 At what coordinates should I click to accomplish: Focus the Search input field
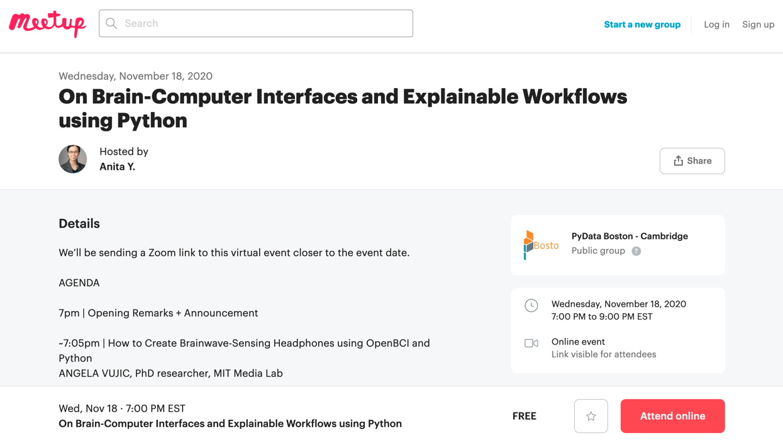click(264, 23)
